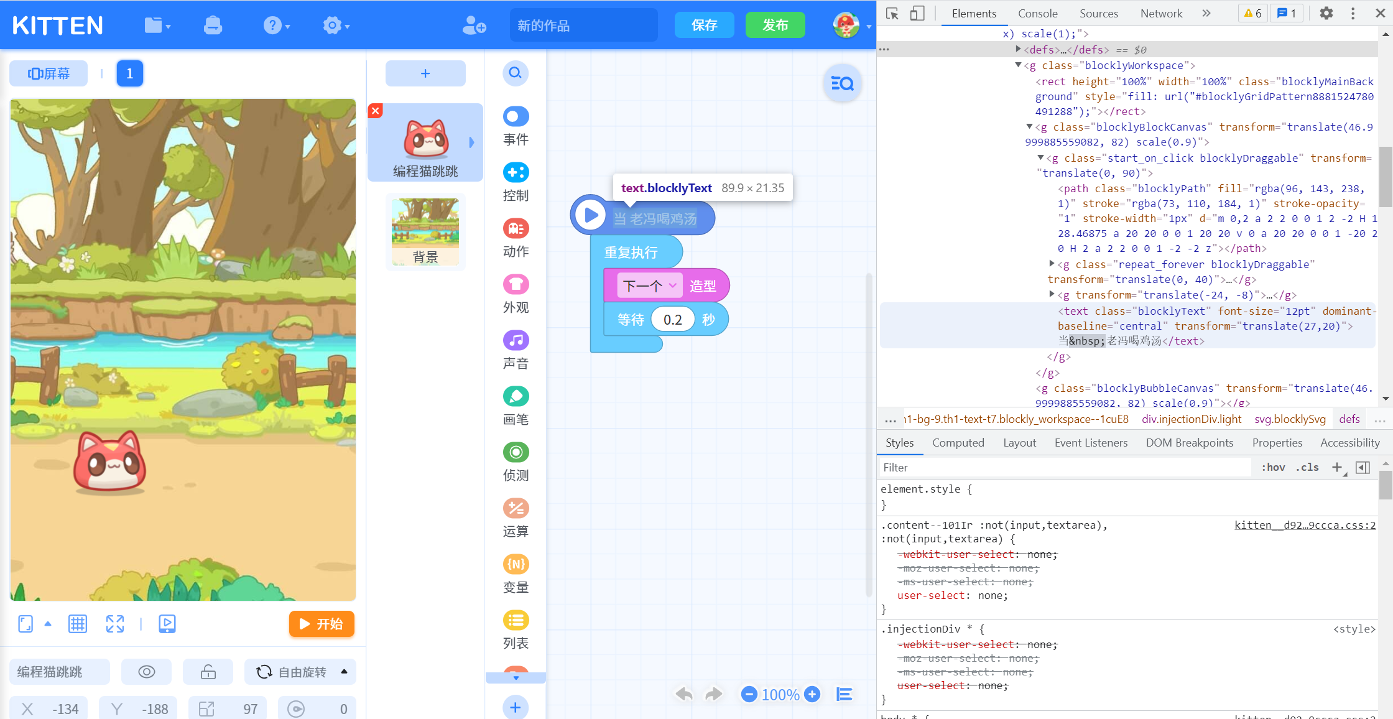Screen dimensions: 1393x719
Task: Switch to the Network tab
Action: 1161,13
